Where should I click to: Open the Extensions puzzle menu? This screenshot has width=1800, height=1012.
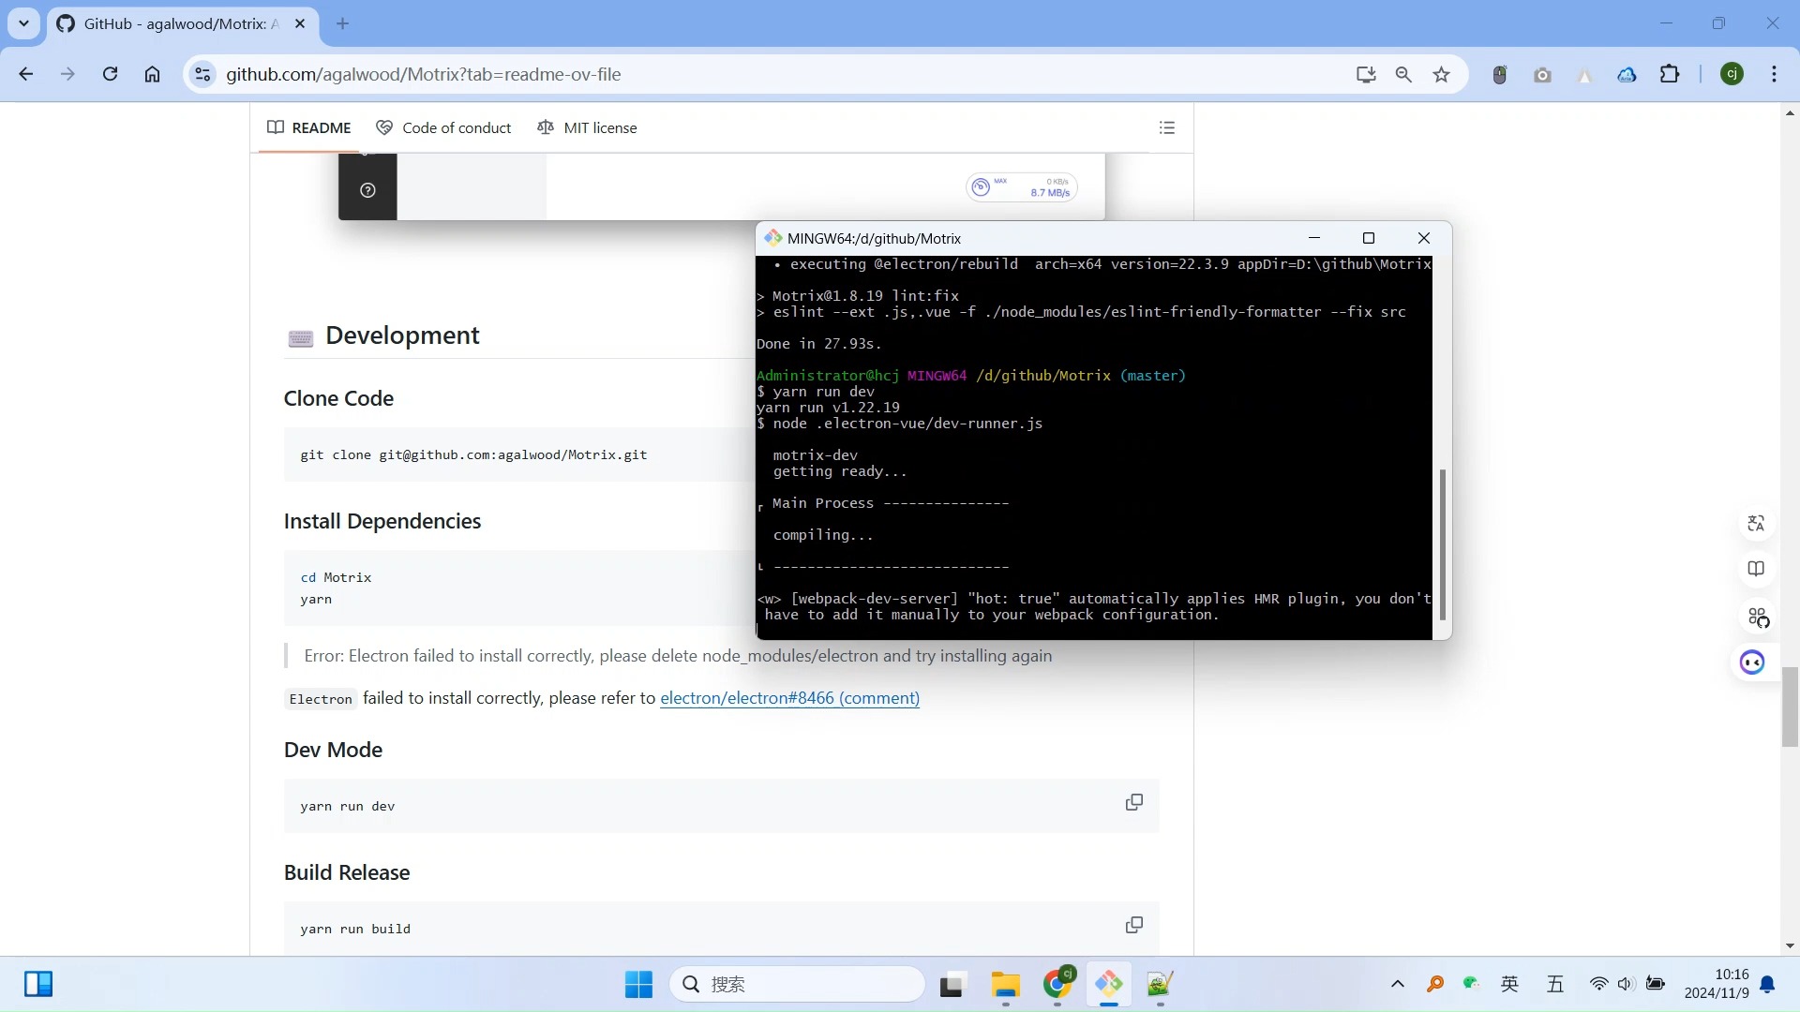pos(1670,74)
